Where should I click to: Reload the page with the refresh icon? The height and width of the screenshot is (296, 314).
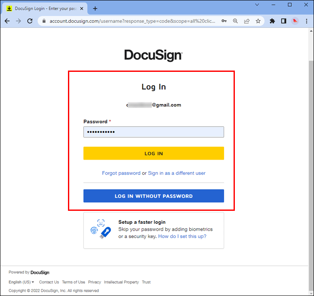click(30, 21)
